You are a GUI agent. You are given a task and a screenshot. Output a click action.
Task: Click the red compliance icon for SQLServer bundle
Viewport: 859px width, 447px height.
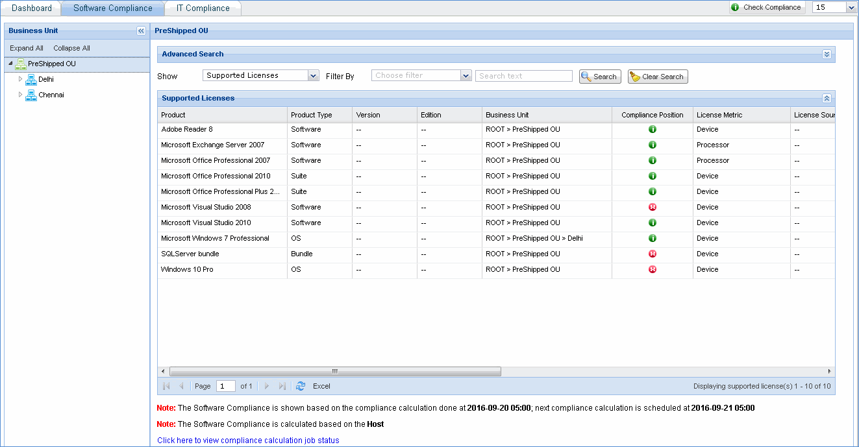click(653, 254)
